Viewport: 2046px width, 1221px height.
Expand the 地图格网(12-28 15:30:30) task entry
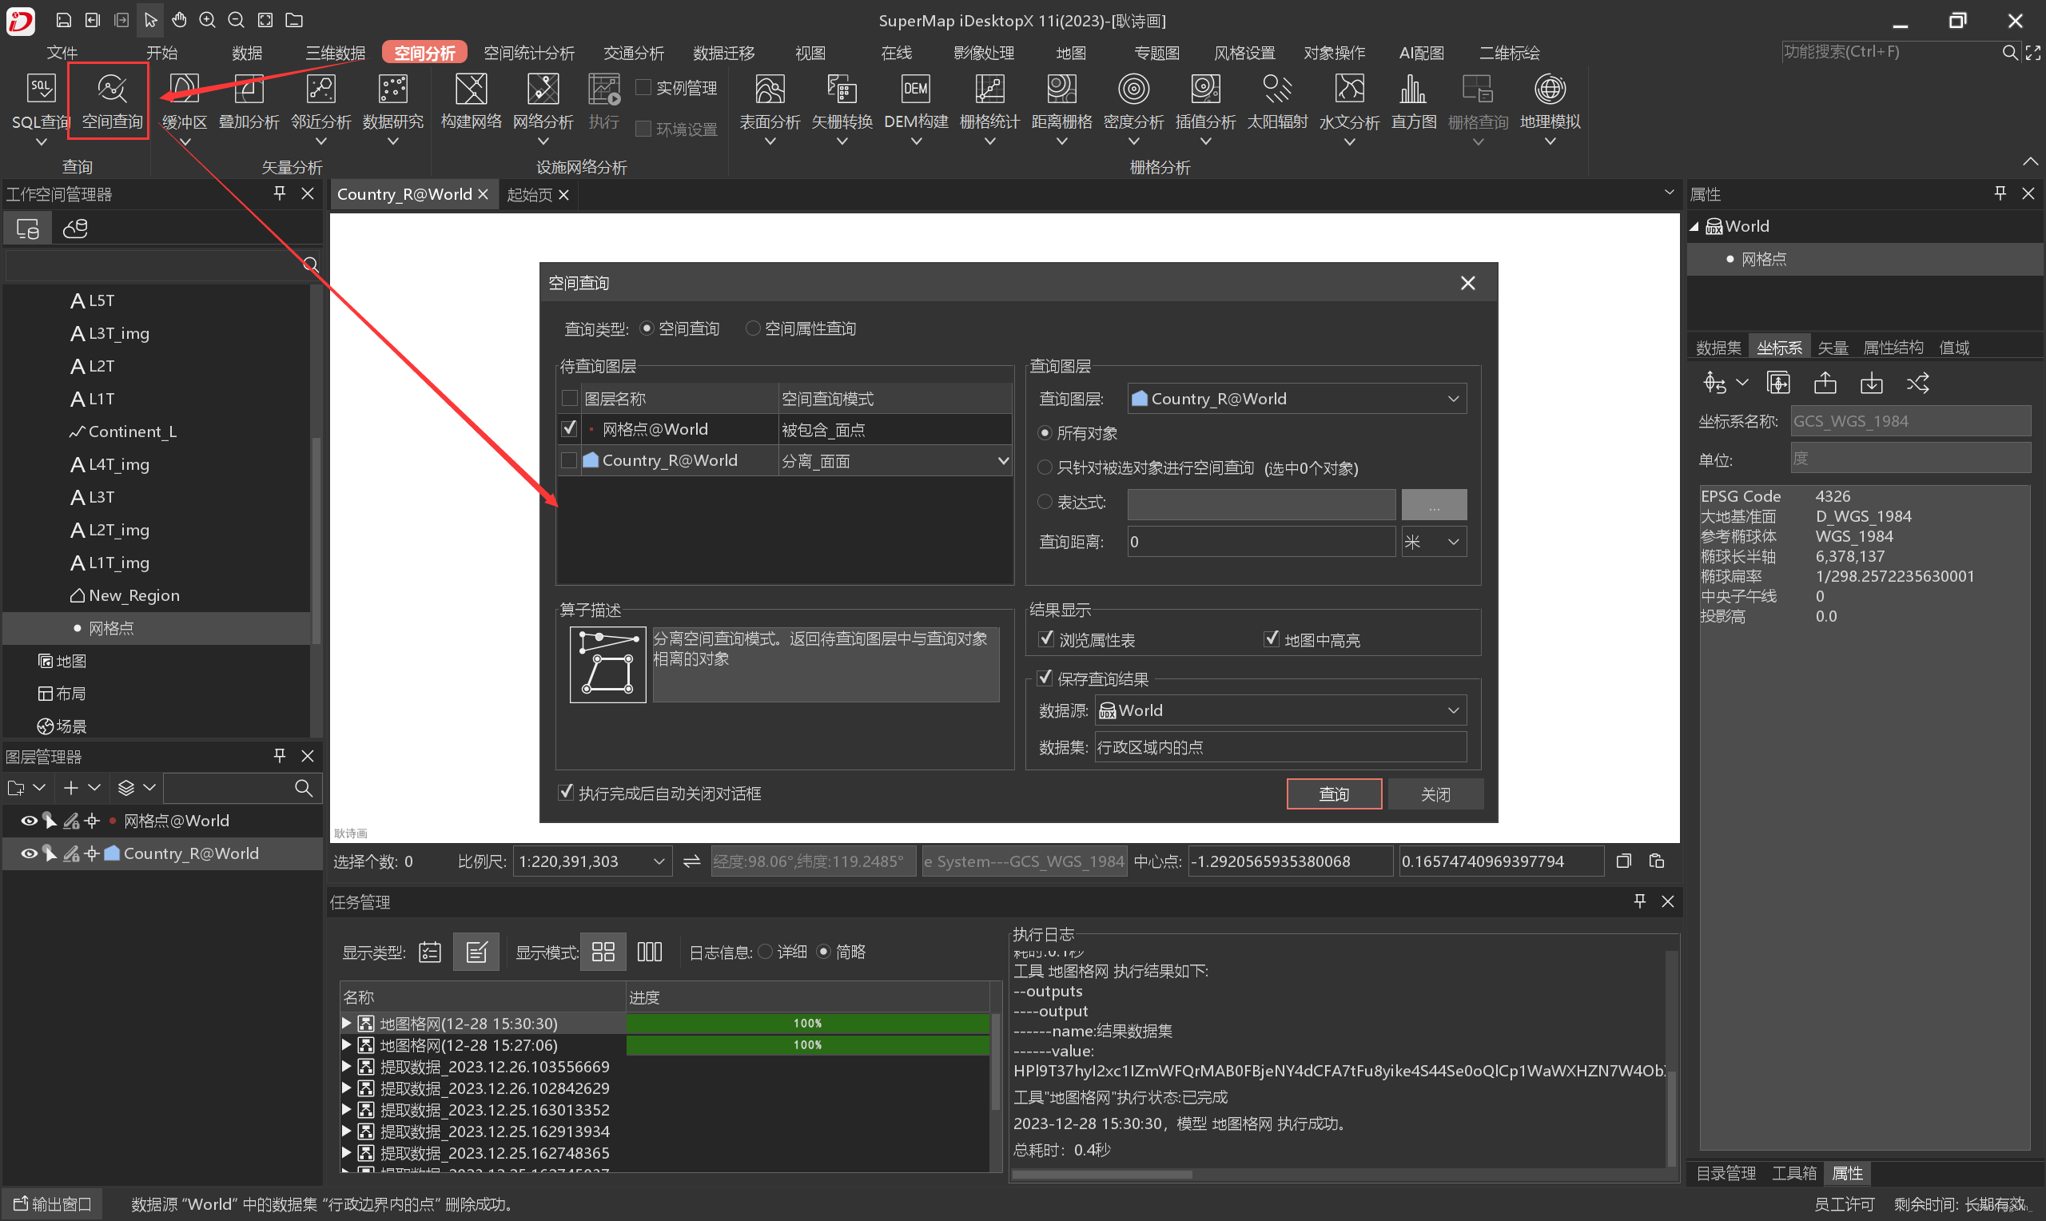pos(346,1023)
